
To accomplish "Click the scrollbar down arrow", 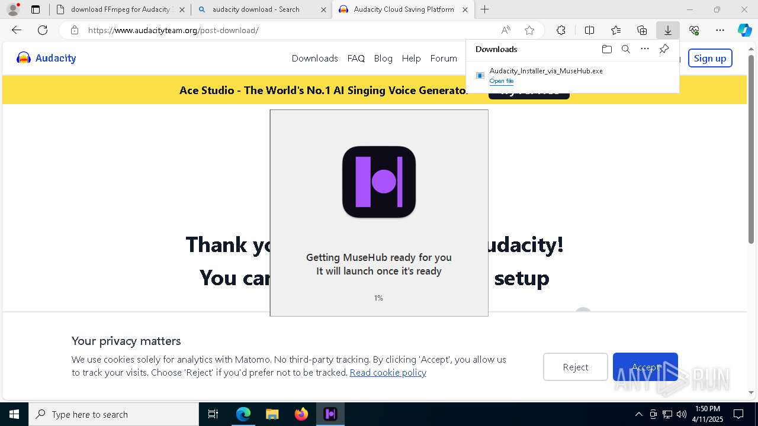I will coord(751,392).
